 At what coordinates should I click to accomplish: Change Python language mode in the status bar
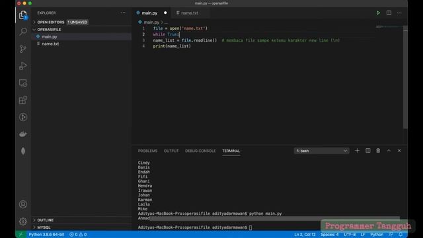click(x=377, y=235)
